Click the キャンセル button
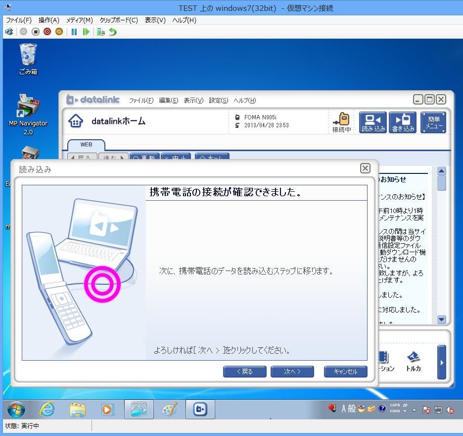Viewport: 463px width, 436px height. point(346,372)
